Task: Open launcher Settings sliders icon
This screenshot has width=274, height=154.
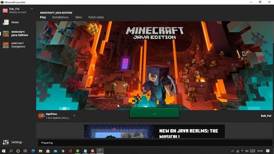Action: (6, 142)
